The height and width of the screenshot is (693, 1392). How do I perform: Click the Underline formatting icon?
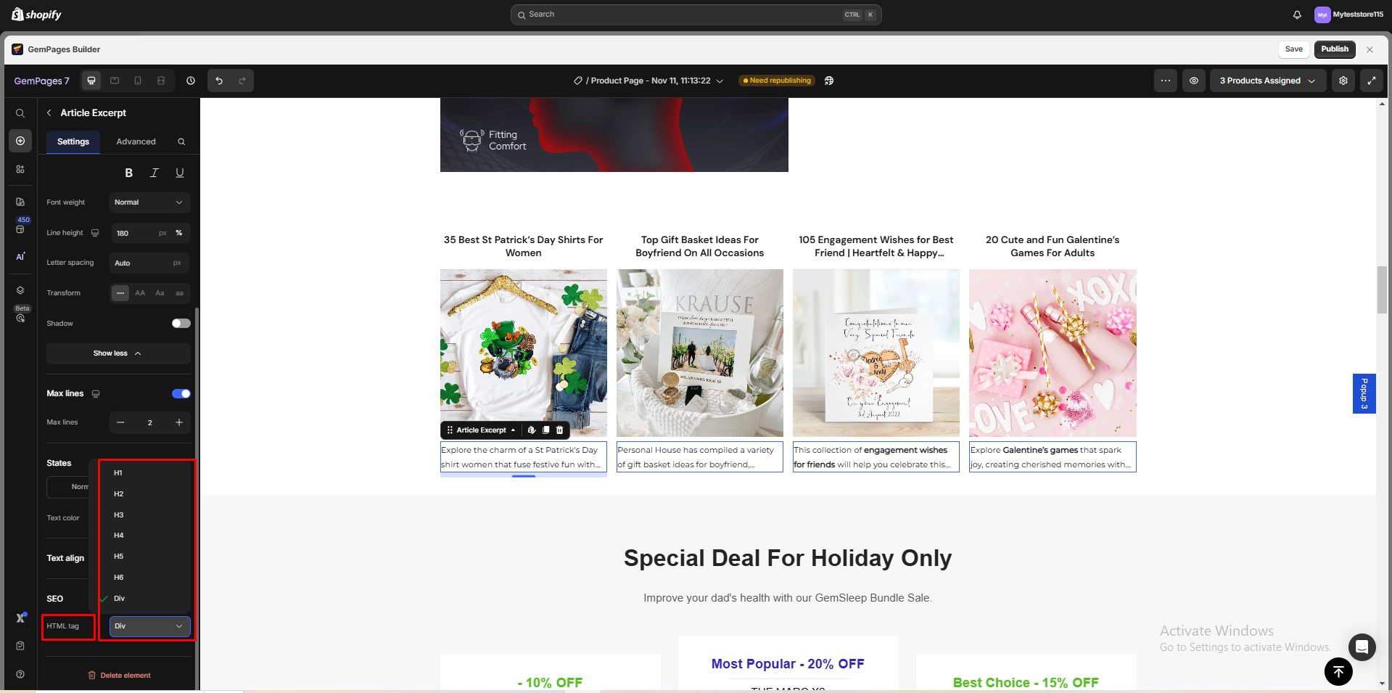179,173
